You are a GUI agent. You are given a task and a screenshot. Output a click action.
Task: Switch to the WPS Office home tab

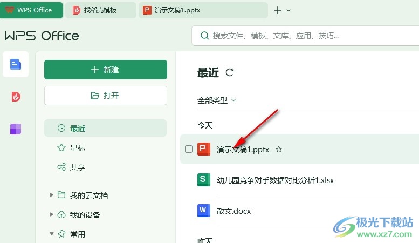[x=31, y=10]
